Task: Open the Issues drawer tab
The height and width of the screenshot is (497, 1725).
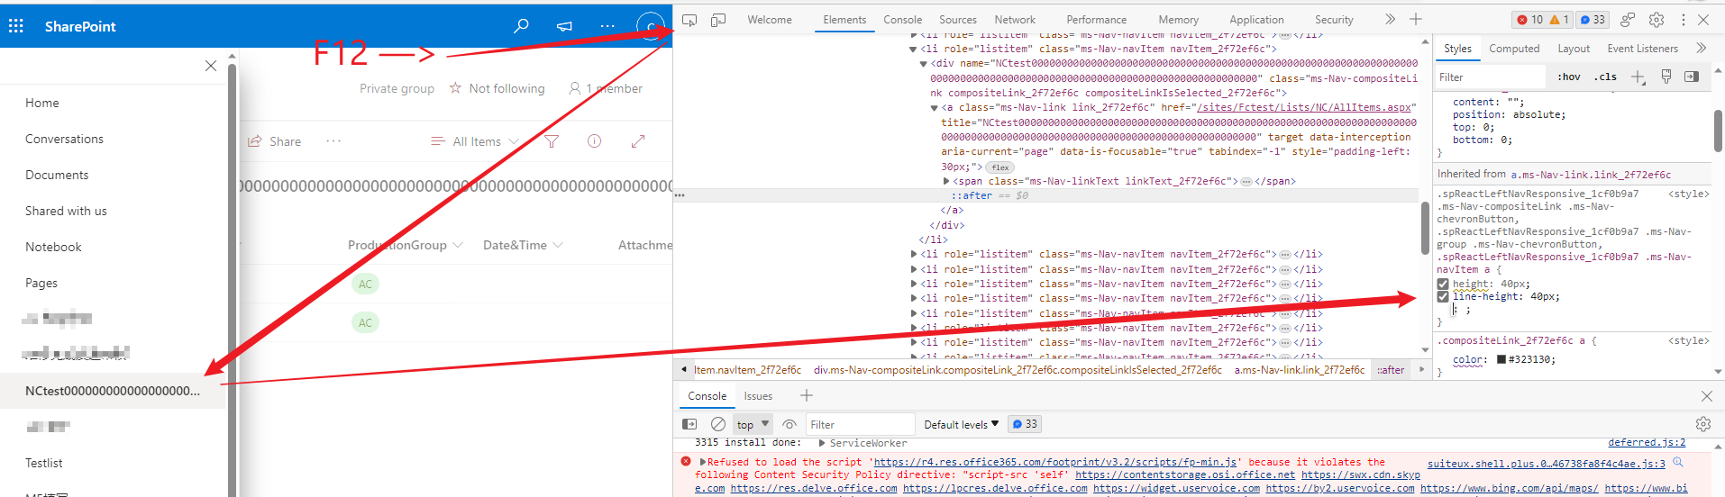Action: (758, 396)
